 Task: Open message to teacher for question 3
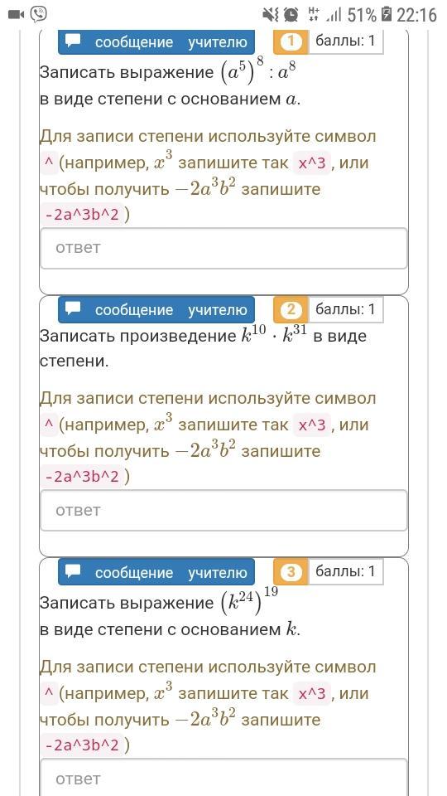[156, 572]
